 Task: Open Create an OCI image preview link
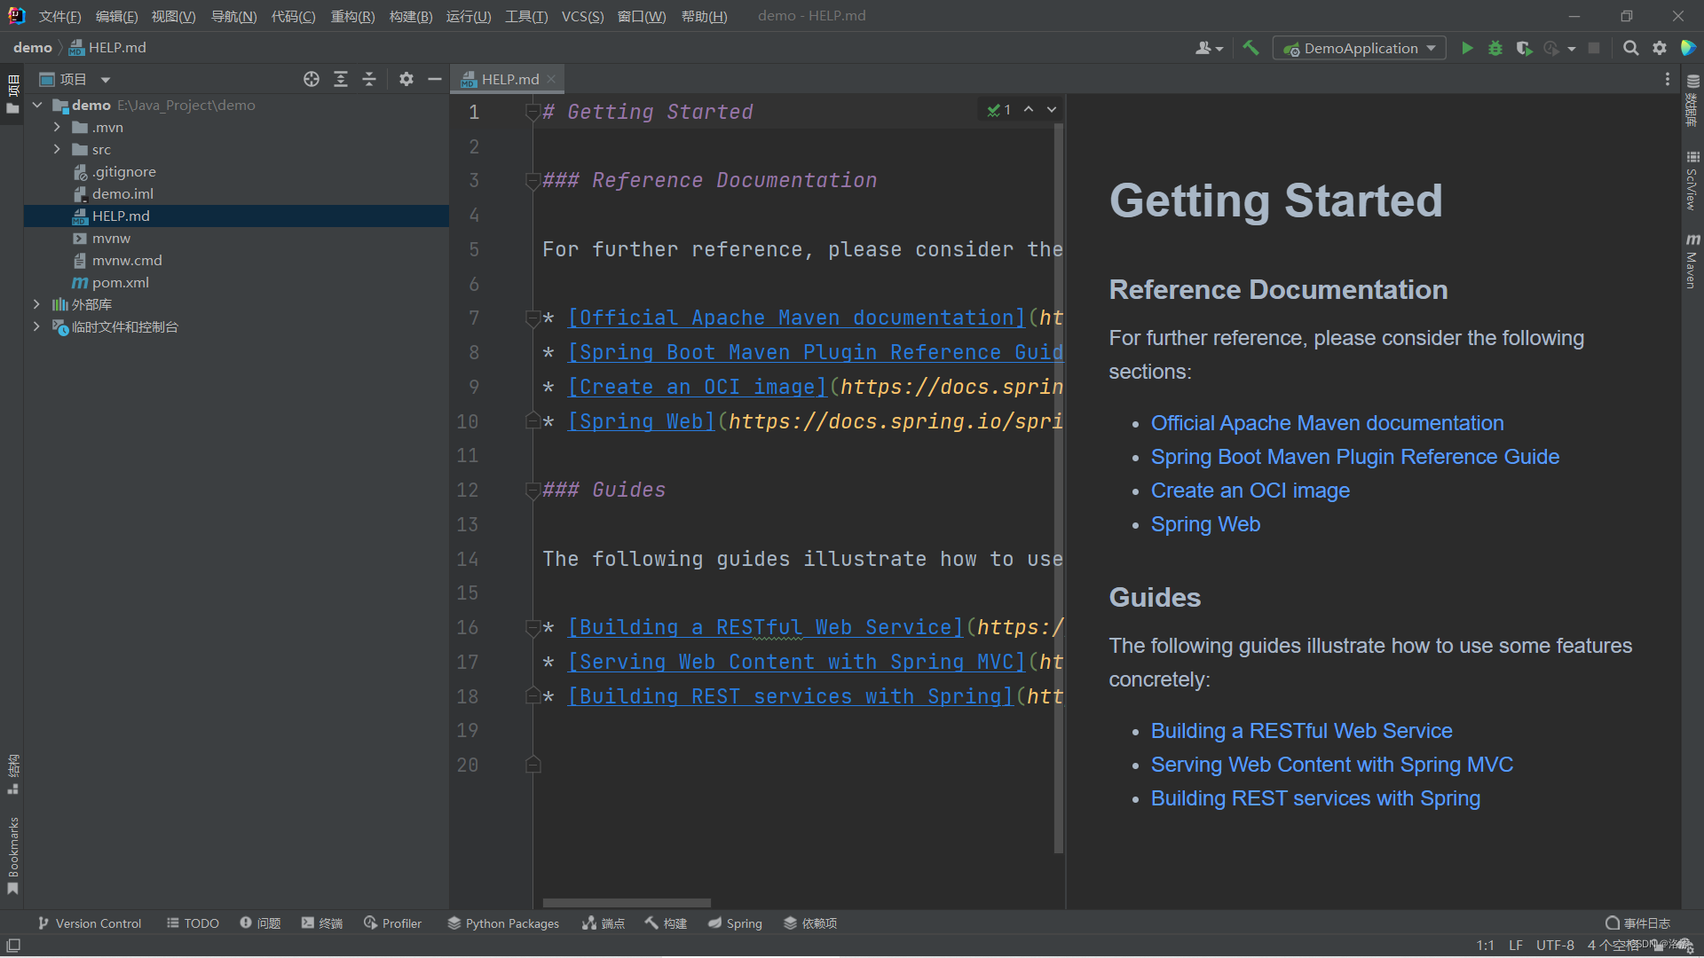pyautogui.click(x=1250, y=491)
